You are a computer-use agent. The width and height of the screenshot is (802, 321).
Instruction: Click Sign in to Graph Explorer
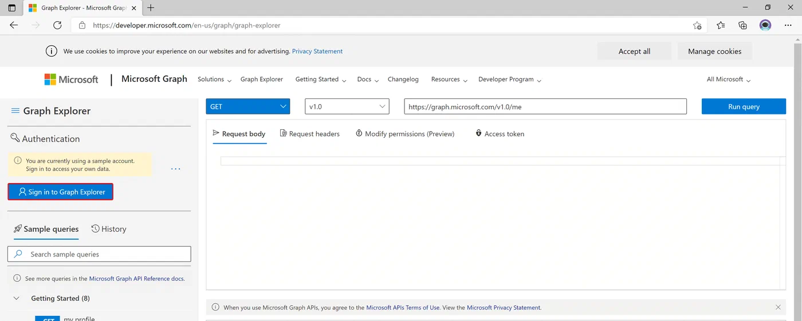[61, 192]
